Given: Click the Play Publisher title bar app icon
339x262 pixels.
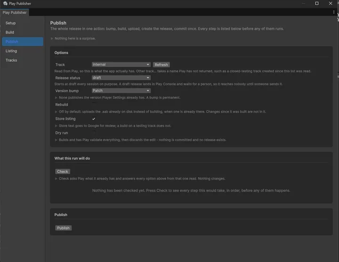Looking at the screenshot, I should 5,3.
